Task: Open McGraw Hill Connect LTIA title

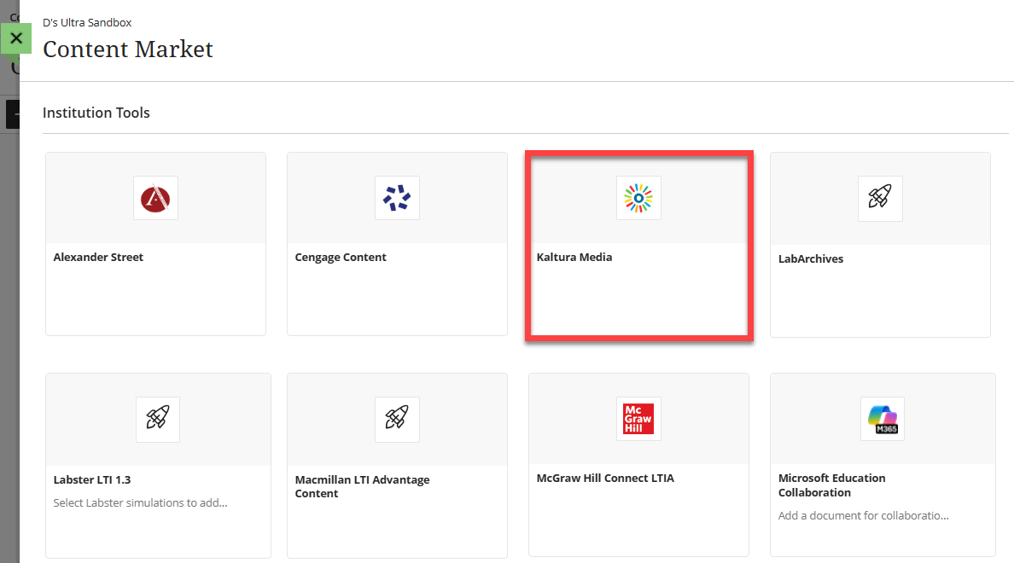Action: pos(605,479)
